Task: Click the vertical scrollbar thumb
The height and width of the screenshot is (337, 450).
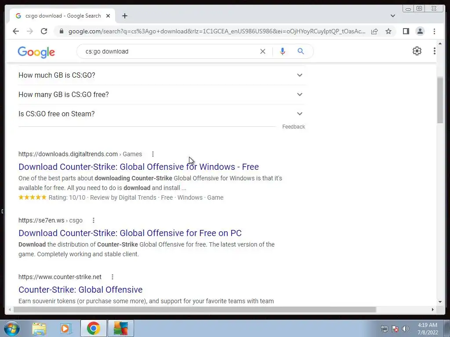Action: [x=440, y=100]
